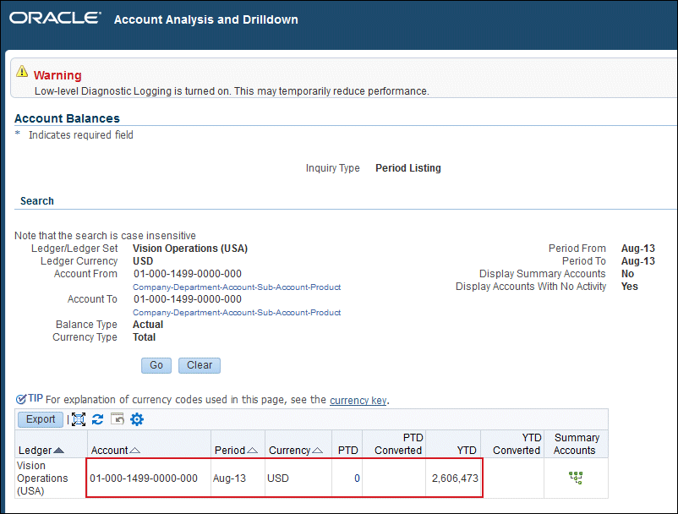The width and height of the screenshot is (678, 514).
Task: Open the table settings gear icon
Action: click(x=137, y=419)
